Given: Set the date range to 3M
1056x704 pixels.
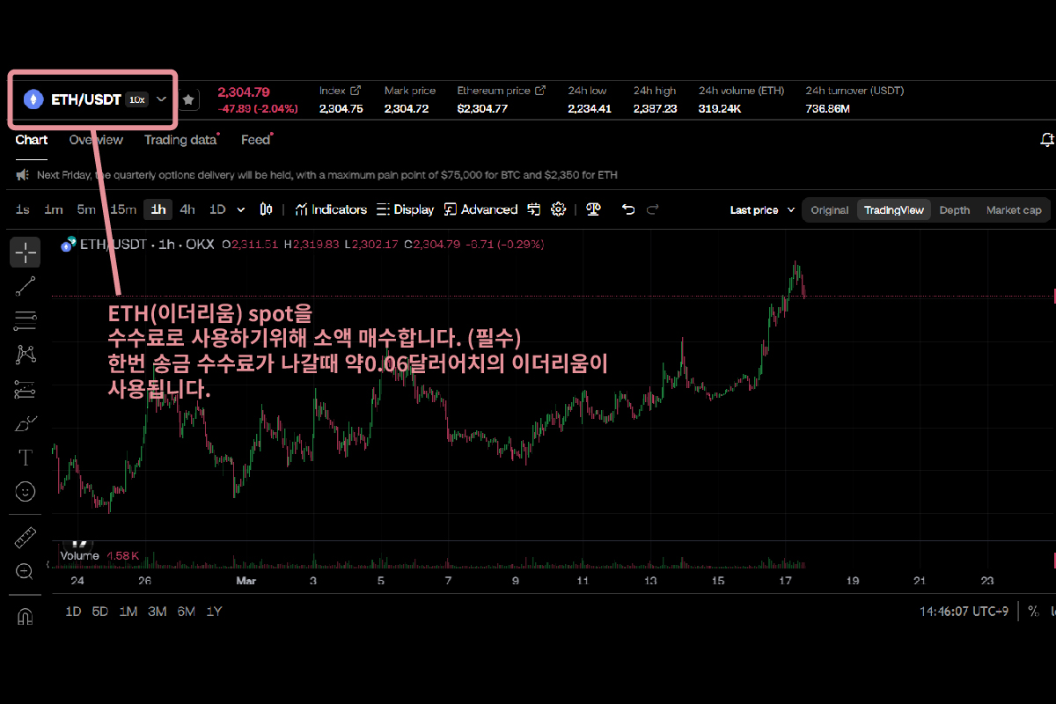Looking at the screenshot, I should click(157, 611).
